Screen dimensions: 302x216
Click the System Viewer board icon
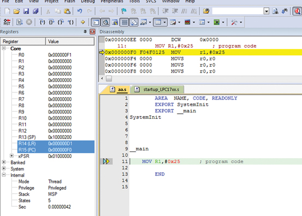(216, 22)
